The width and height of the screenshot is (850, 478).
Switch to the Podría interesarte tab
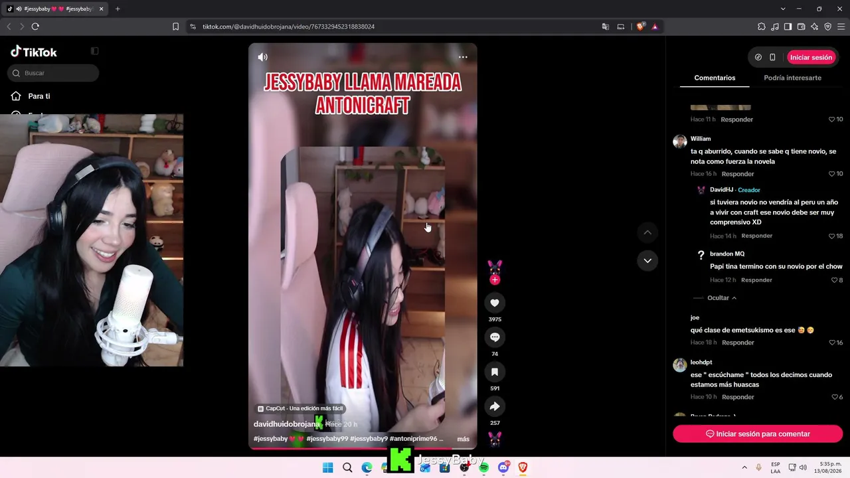792,78
